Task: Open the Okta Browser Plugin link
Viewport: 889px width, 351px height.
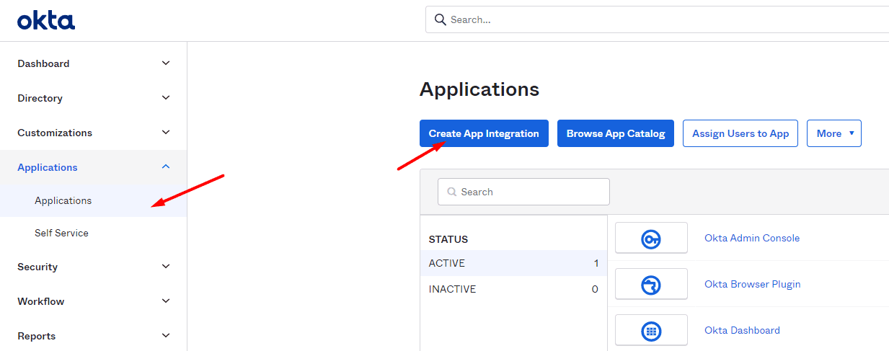Action: tap(753, 284)
